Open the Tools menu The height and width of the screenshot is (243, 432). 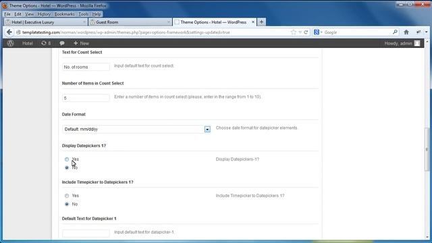83,14
